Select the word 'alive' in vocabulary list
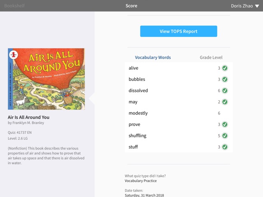The image size is (263, 197). tap(134, 68)
